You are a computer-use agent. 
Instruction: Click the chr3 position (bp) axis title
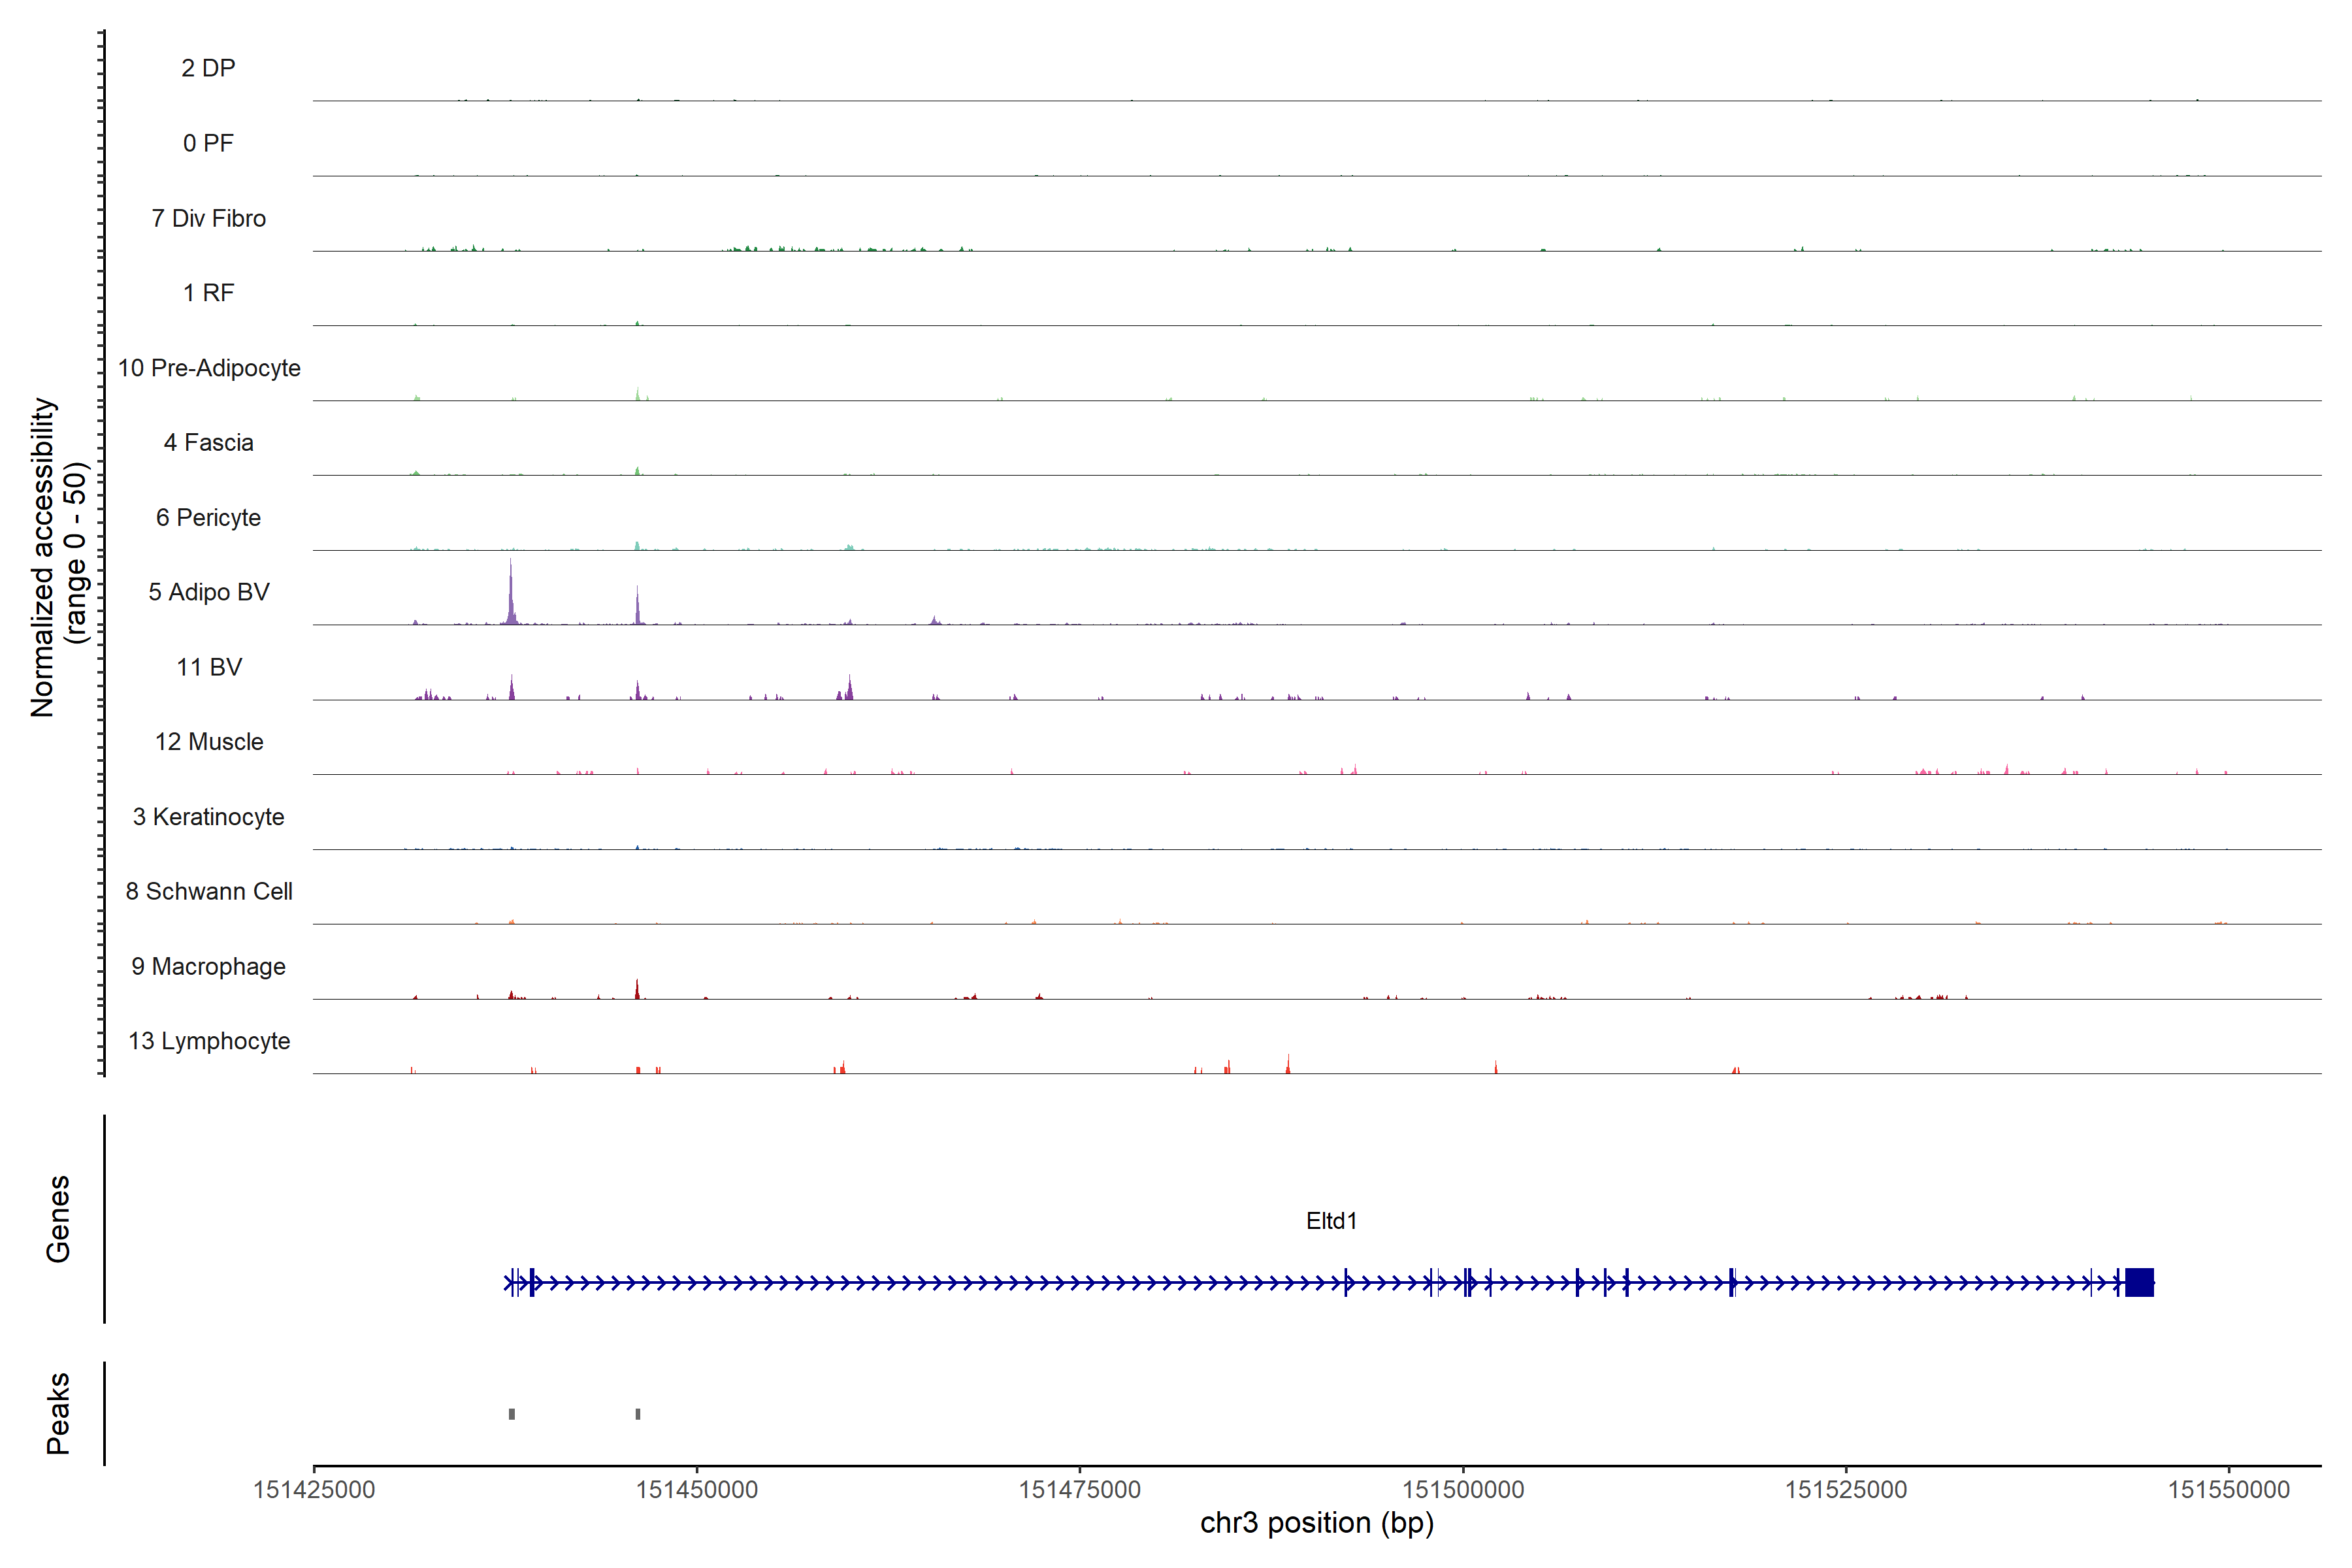[x=1316, y=1523]
